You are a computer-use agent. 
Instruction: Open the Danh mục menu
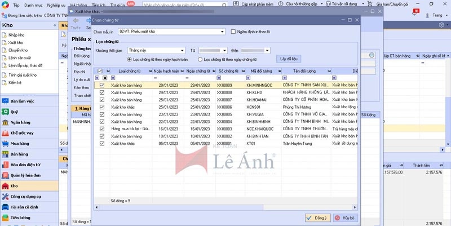(x=33, y=5)
